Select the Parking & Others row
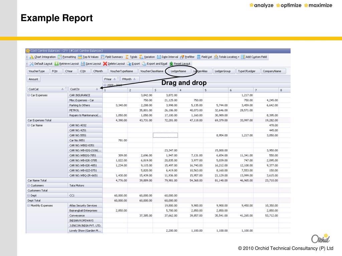Image resolution: width=342 pixels, height=256 pixels. 85,105
